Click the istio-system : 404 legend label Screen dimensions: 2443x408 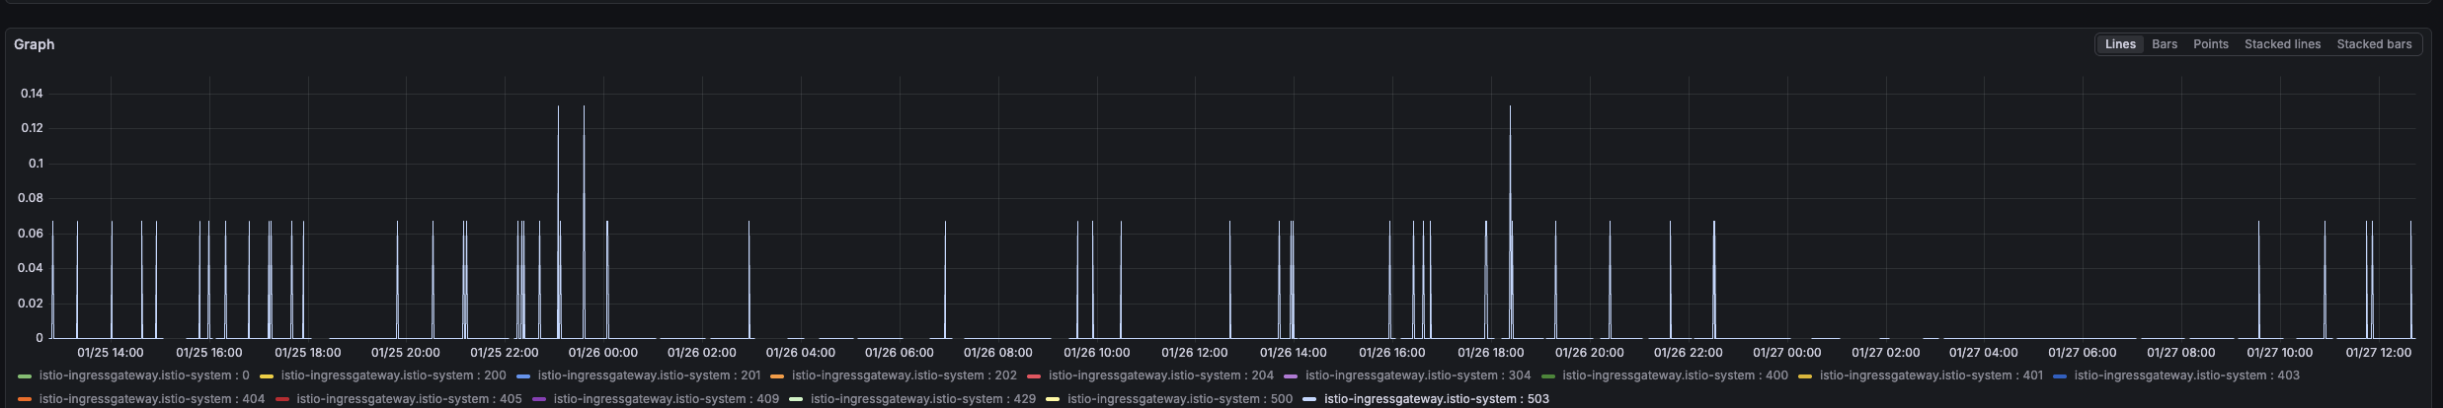click(x=151, y=399)
